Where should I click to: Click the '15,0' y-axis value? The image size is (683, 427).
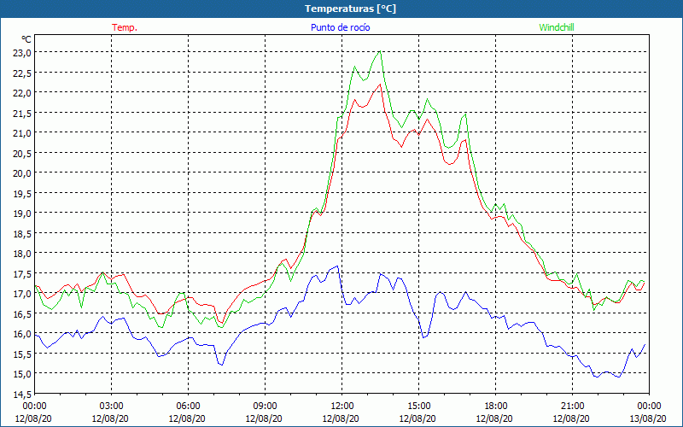click(22, 374)
